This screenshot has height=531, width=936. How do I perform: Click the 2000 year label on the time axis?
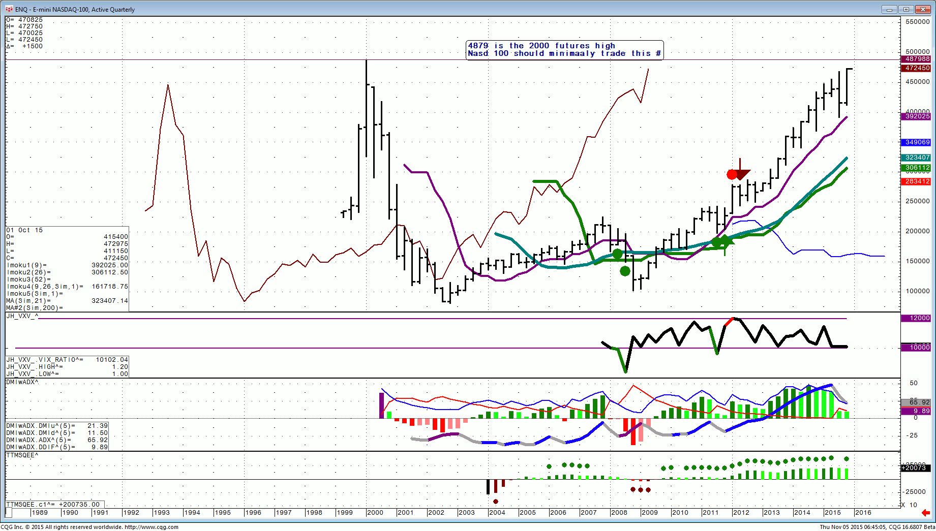tap(375, 513)
